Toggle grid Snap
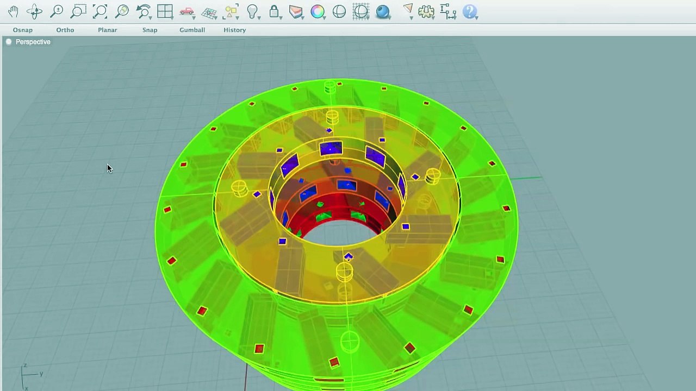Viewport: 696px width, 391px height. [x=150, y=30]
